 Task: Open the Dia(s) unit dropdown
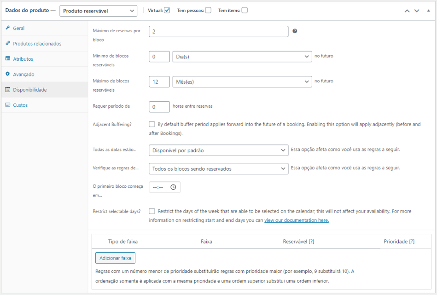242,56
